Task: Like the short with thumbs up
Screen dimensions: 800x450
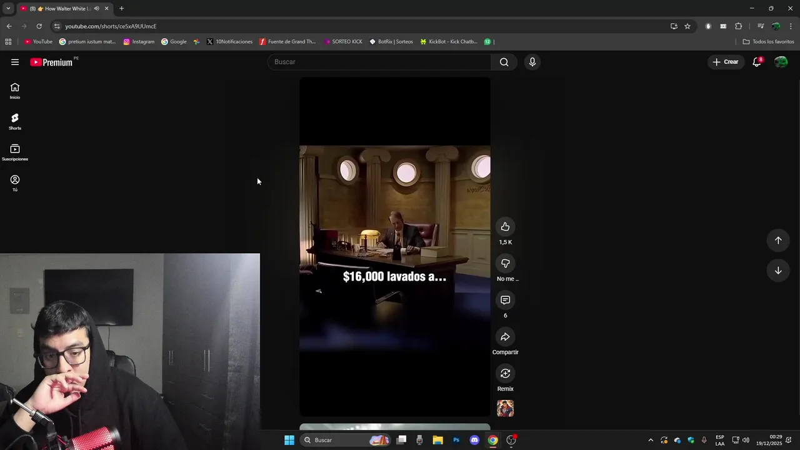Action: (506, 227)
